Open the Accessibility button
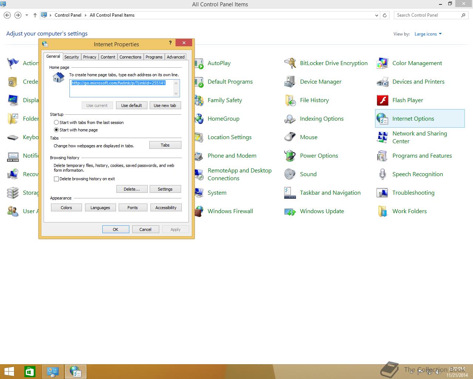This screenshot has height=379, width=473. point(166,208)
